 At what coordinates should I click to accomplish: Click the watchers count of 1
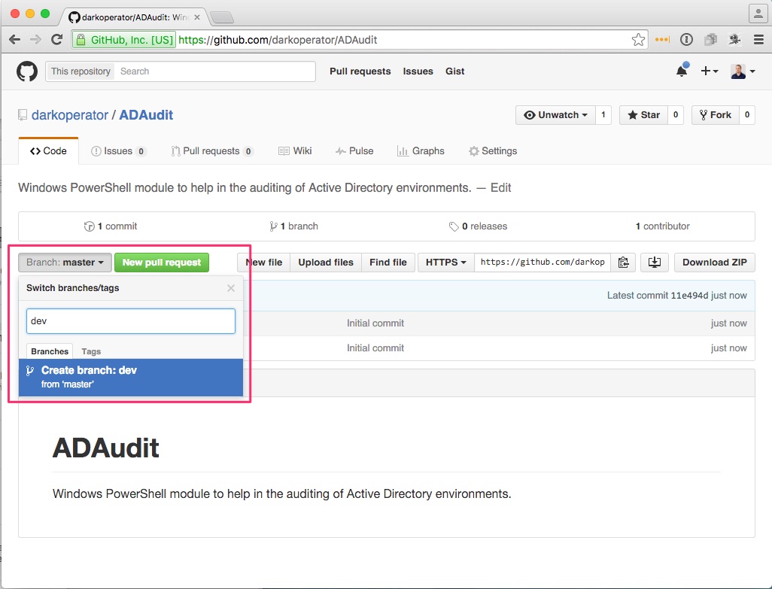click(603, 115)
